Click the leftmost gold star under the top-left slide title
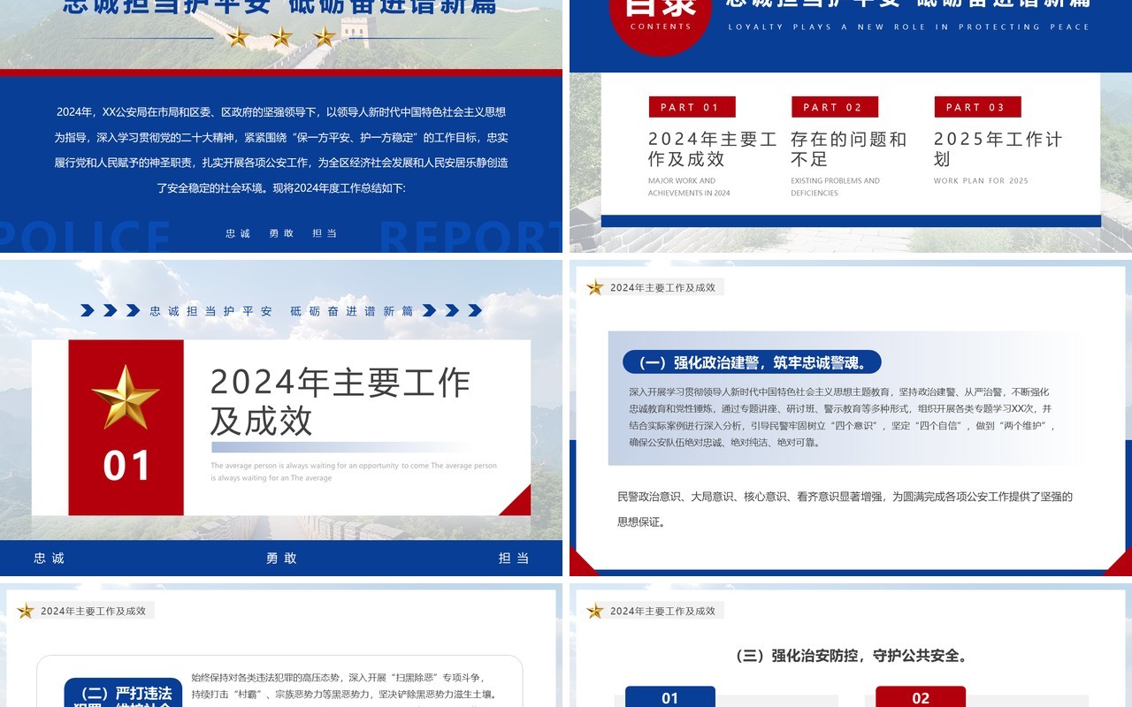The height and width of the screenshot is (707, 1132). point(238,37)
